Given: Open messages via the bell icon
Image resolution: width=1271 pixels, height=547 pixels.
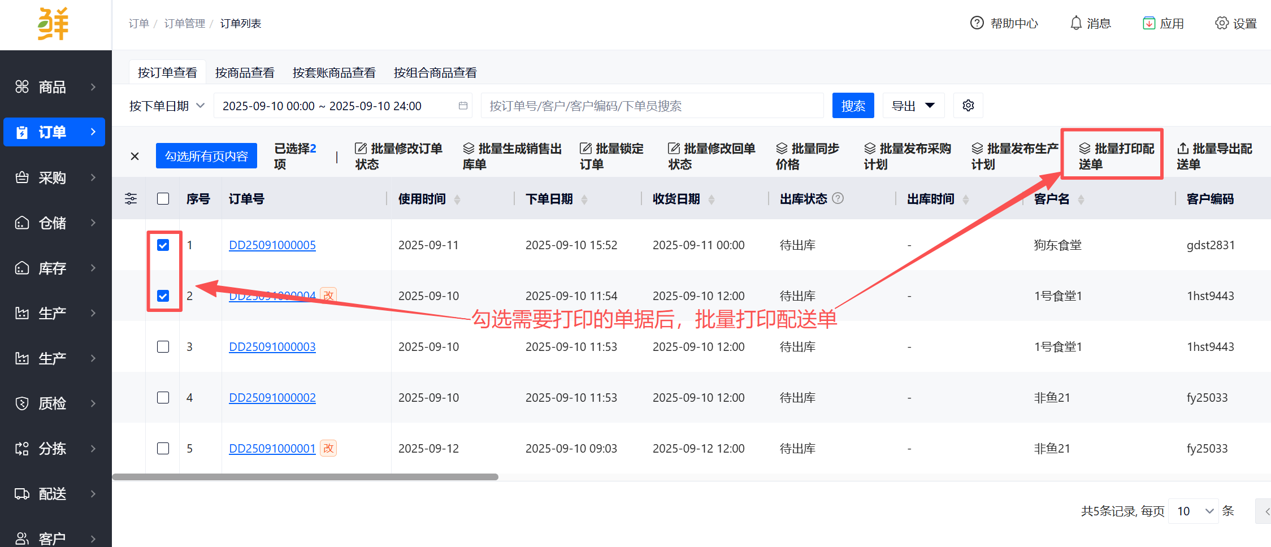Looking at the screenshot, I should (1076, 23).
